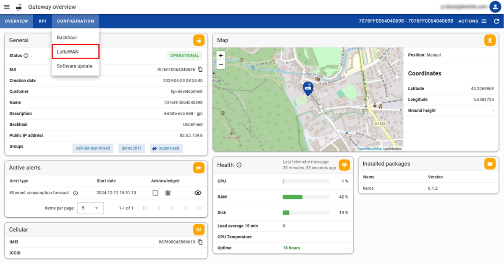Switch to the OVERVIEW tab
Image resolution: width=504 pixels, height=263 pixels.
tap(16, 21)
